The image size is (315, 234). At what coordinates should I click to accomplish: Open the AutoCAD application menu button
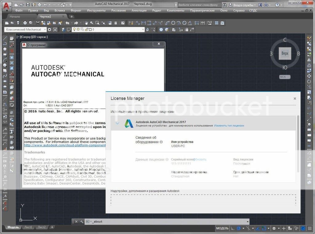6,6
